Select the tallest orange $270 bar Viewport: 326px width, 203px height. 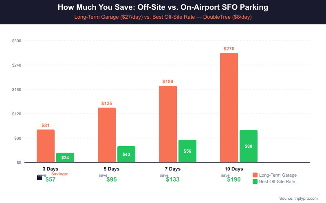coord(229,108)
